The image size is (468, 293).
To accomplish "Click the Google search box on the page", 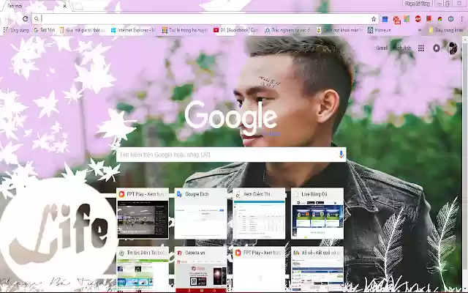I will pos(231,155).
